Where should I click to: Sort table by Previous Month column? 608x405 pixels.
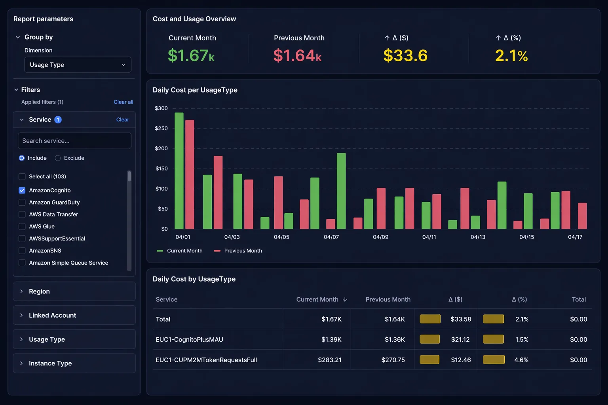point(388,300)
